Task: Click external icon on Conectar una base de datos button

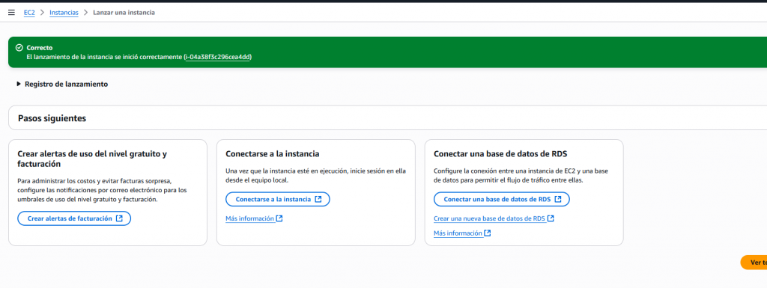Action: [x=558, y=199]
